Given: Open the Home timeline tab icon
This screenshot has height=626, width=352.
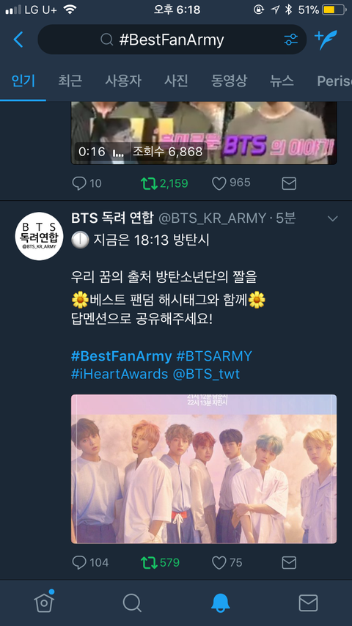Looking at the screenshot, I should 44,602.
